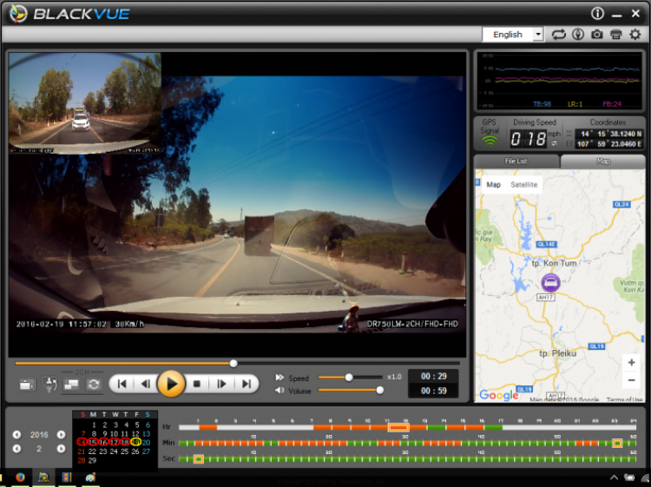The width and height of the screenshot is (651, 487).
Task: Zoom out on the map with minus
Action: (x=632, y=380)
